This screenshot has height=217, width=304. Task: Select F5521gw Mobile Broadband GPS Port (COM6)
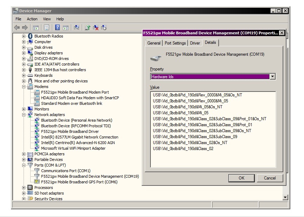pos(79,182)
